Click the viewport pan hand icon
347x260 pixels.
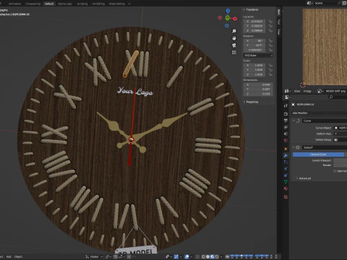click(234, 38)
